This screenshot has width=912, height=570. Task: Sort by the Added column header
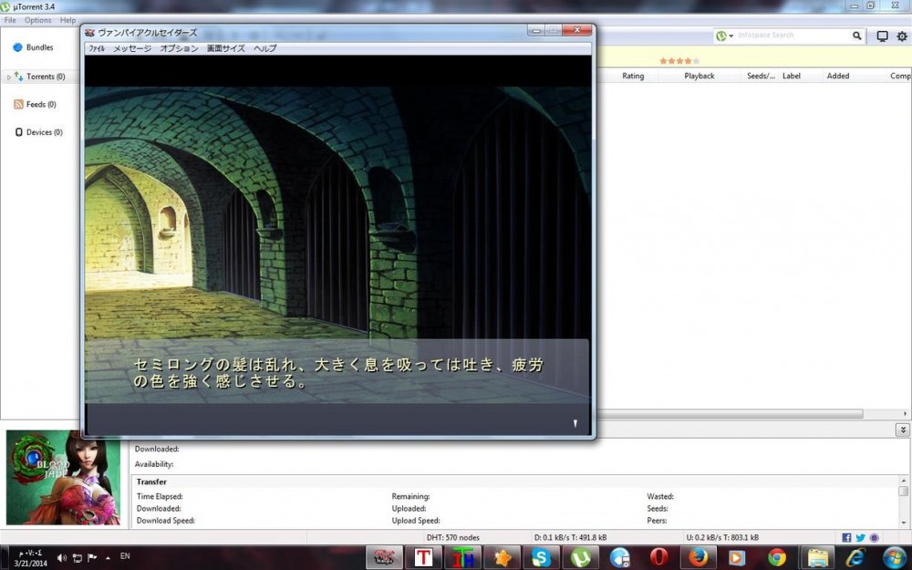[838, 77]
